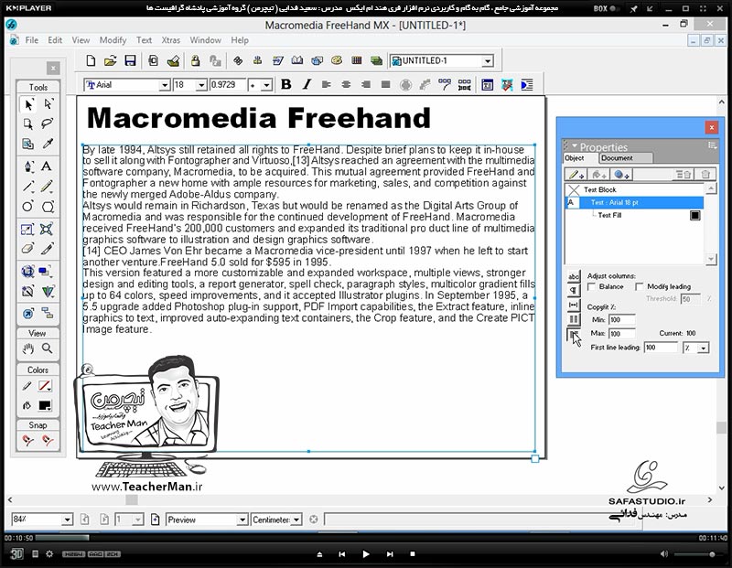Switch to the Object tab
Screen dimensions: 732x568
tap(575, 158)
